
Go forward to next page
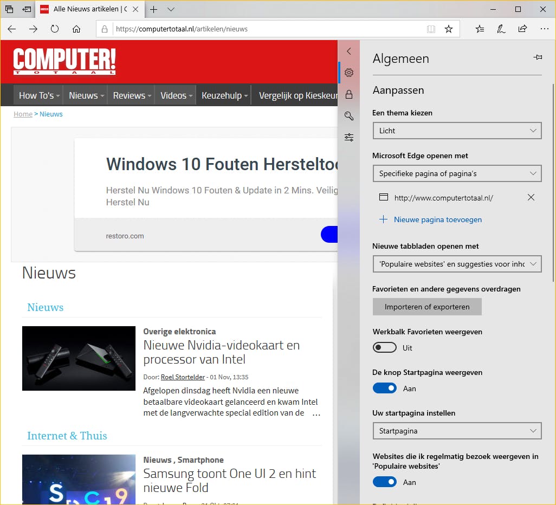[x=34, y=29]
